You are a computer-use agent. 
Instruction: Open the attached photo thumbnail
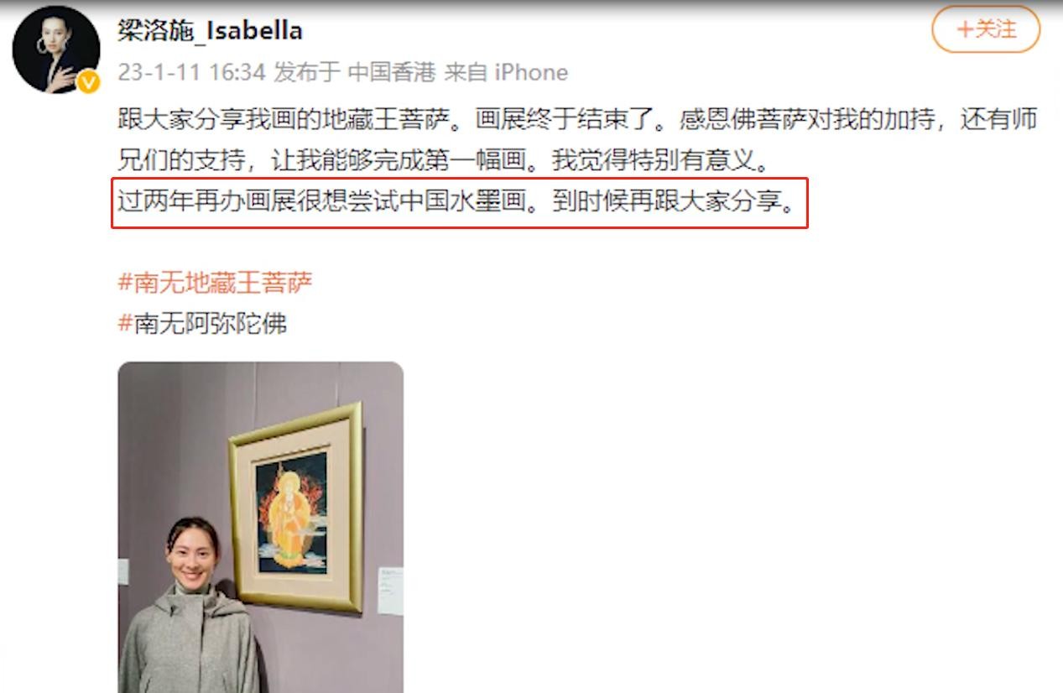pos(260,527)
